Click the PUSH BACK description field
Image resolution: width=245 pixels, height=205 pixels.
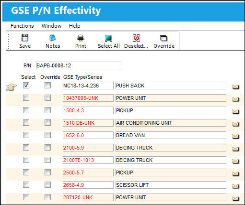[171, 86]
